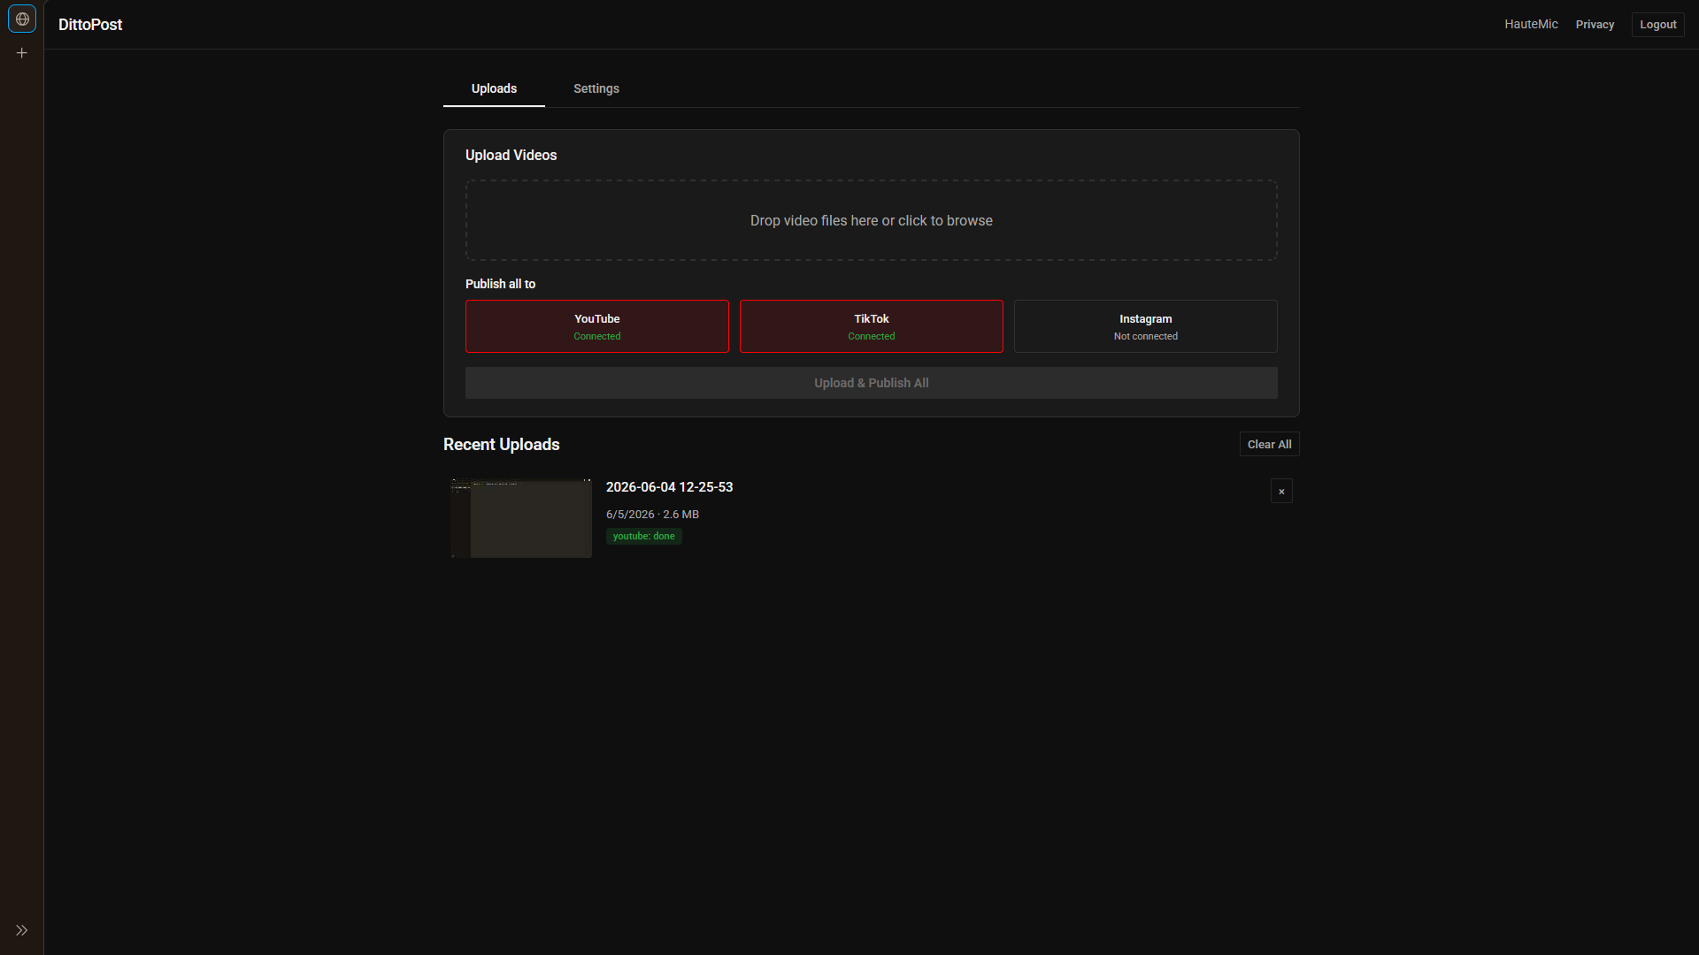Click the Logout button
This screenshot has width=1699, height=955.
click(1657, 25)
